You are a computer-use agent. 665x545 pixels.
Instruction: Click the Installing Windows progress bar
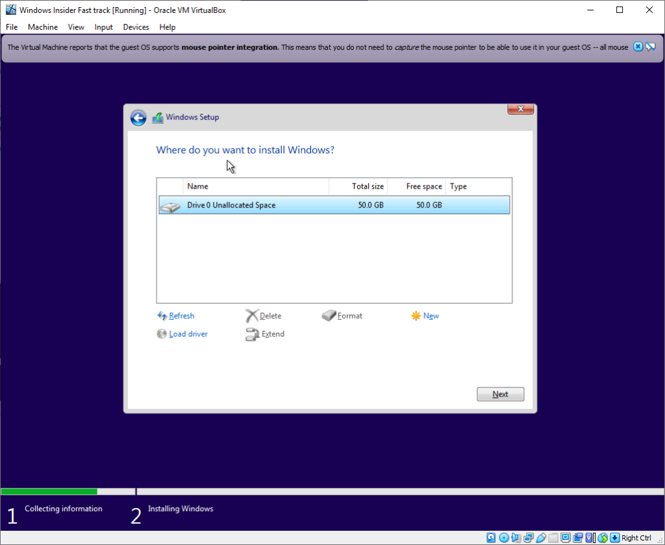[x=400, y=492]
